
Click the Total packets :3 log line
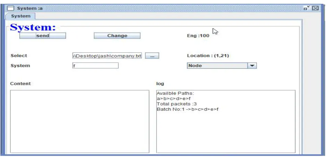click(x=177, y=104)
